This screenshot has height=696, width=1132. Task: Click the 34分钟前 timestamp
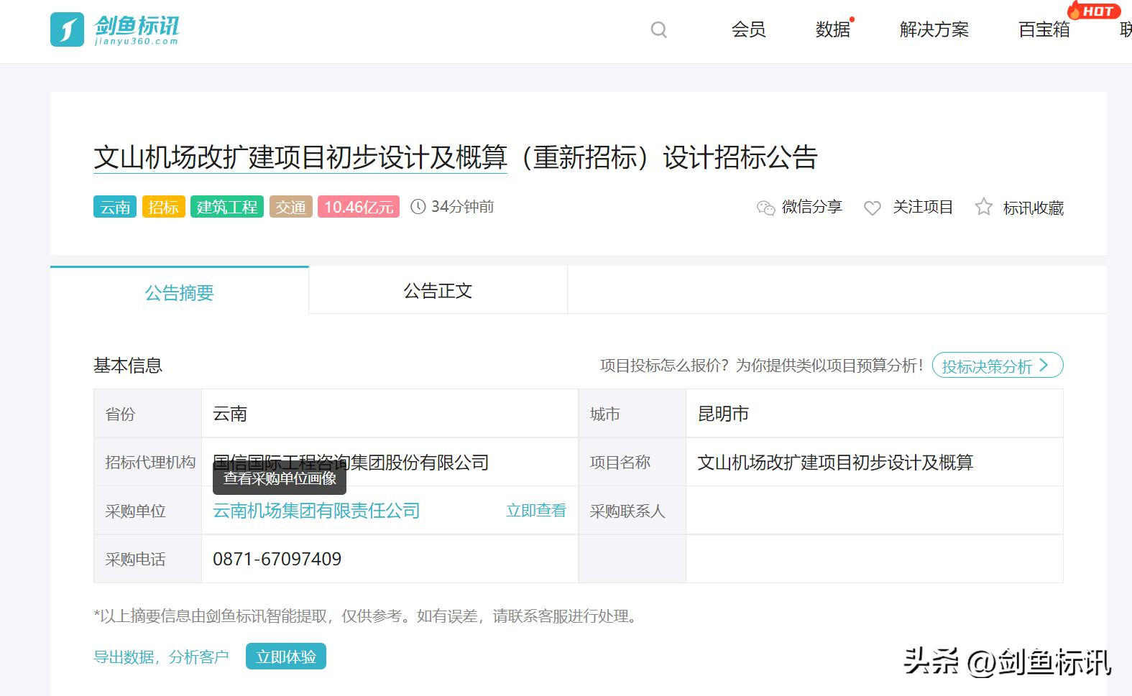(462, 207)
